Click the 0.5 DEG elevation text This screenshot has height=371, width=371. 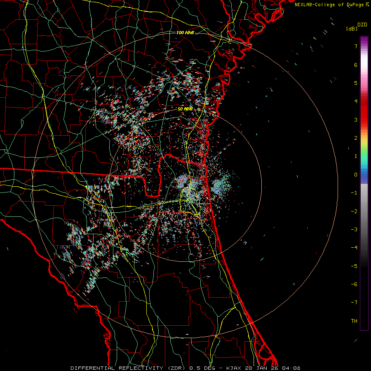[x=202, y=368]
